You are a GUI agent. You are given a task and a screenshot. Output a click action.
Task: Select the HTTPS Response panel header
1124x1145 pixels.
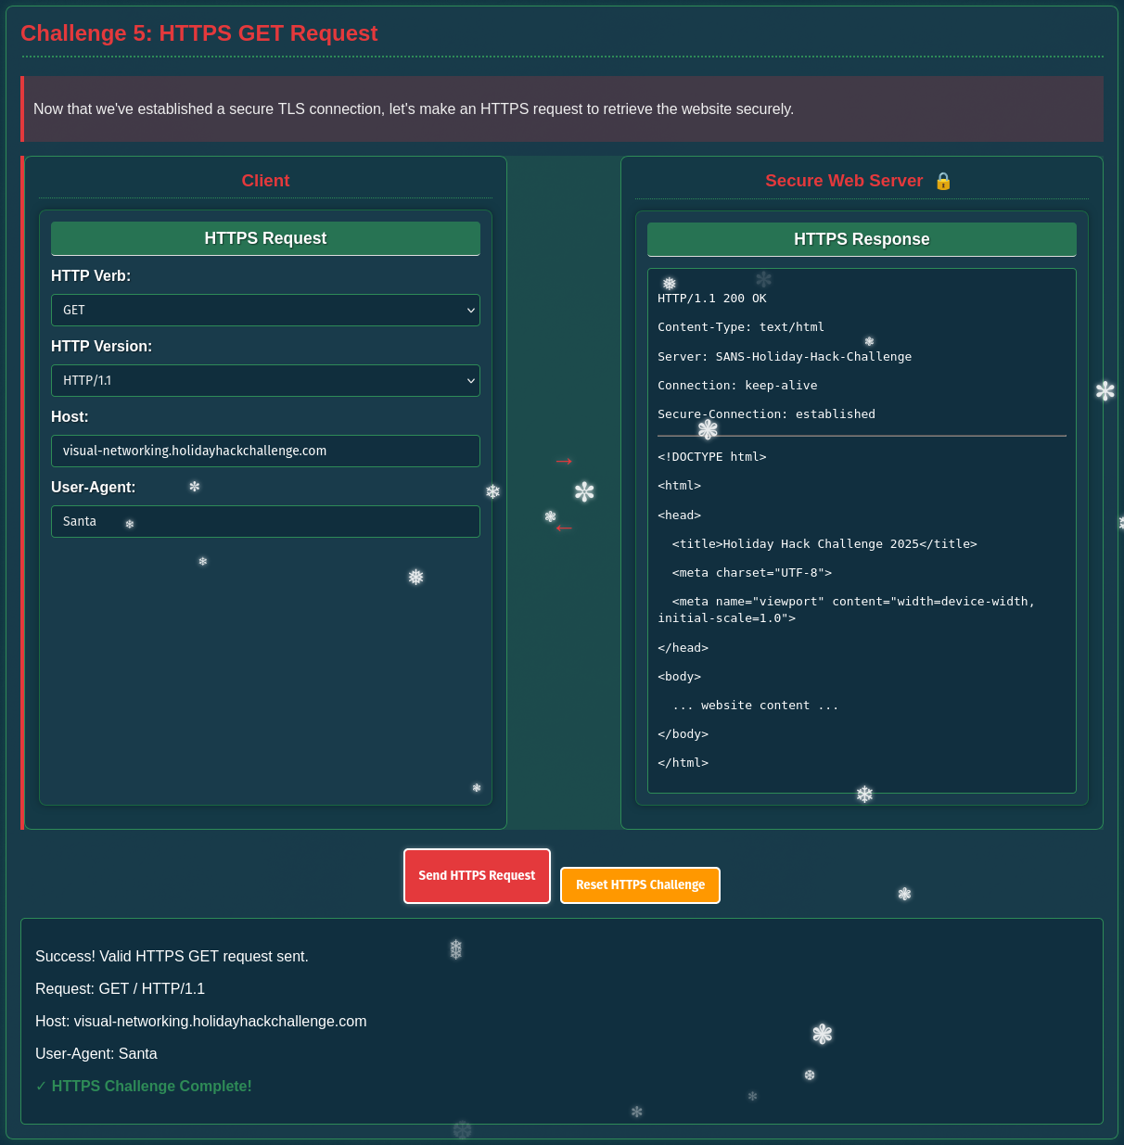[861, 239]
